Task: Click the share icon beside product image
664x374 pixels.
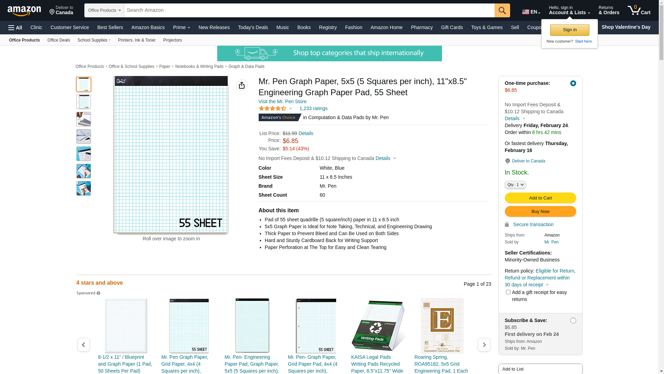Action: (x=242, y=85)
